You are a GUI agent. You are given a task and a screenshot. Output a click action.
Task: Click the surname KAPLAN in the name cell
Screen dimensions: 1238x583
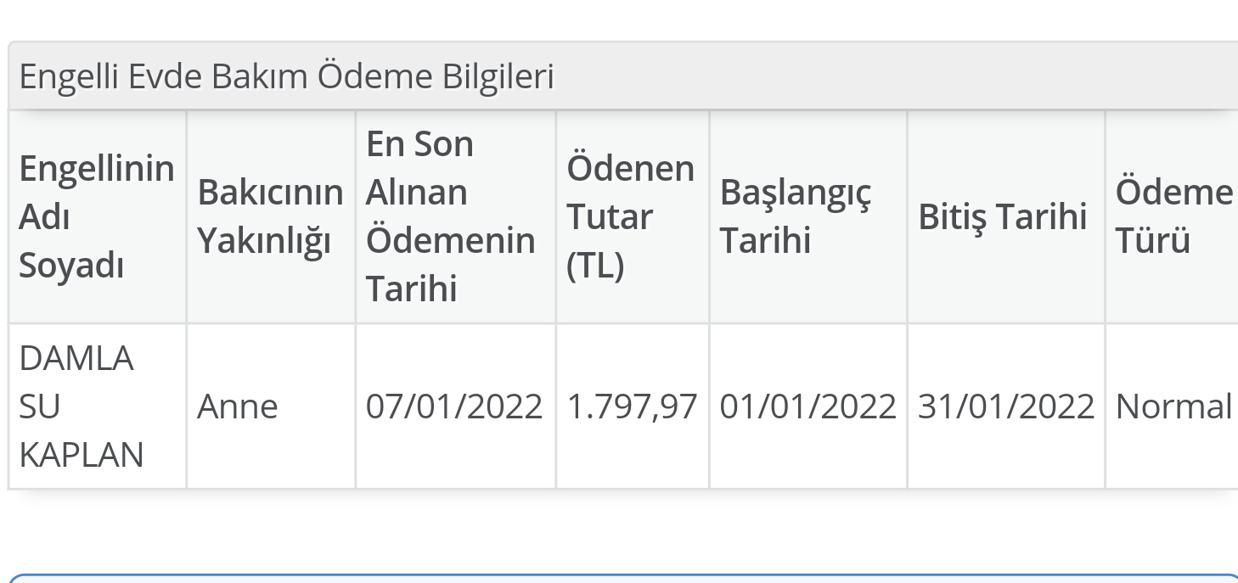(x=82, y=456)
